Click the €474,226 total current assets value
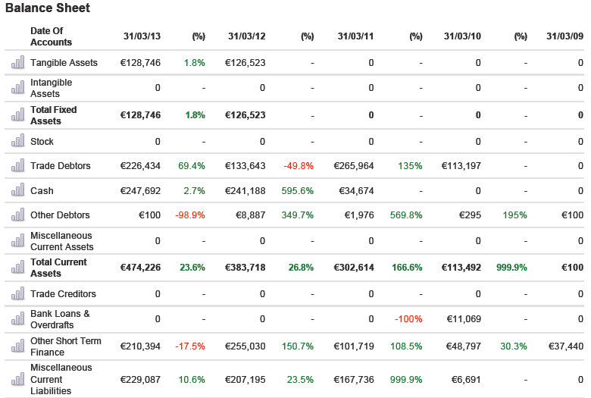The width and height of the screenshot is (591, 398). [140, 268]
